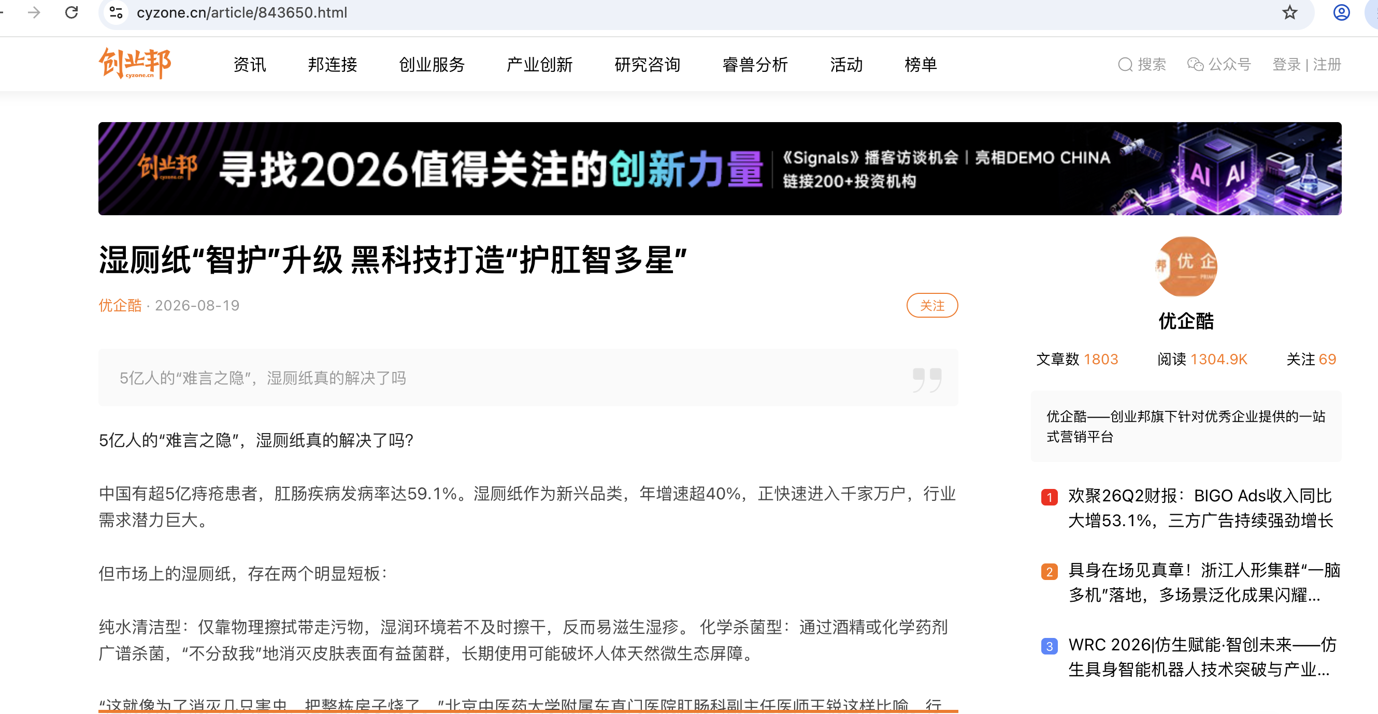Go to the 睿兽分析 section
Viewport: 1378px width, 714px height.
(x=755, y=65)
